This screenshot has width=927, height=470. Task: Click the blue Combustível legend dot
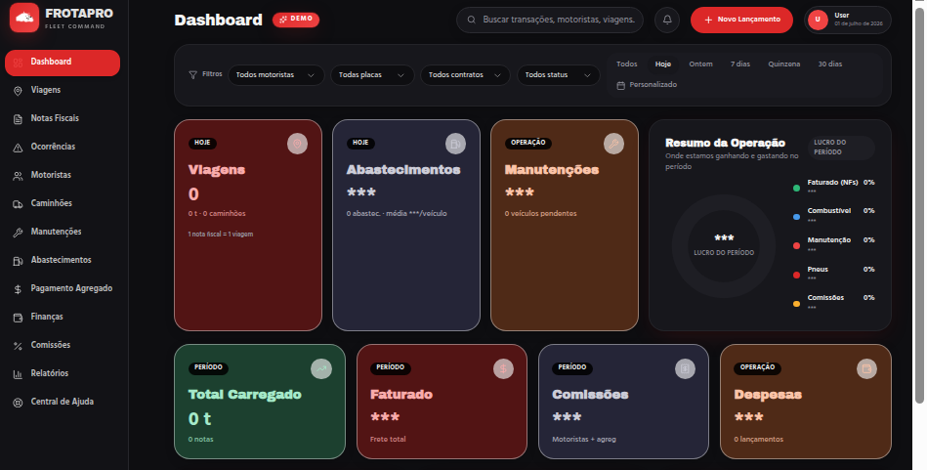796,217
